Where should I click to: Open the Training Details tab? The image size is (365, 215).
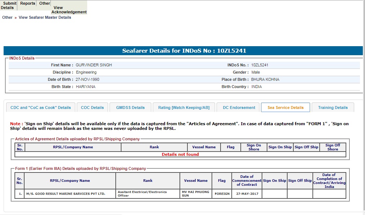pos(333,107)
